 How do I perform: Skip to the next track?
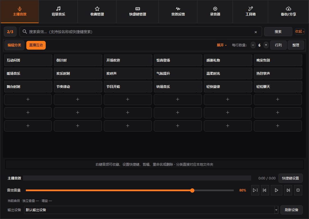tap(288, 190)
